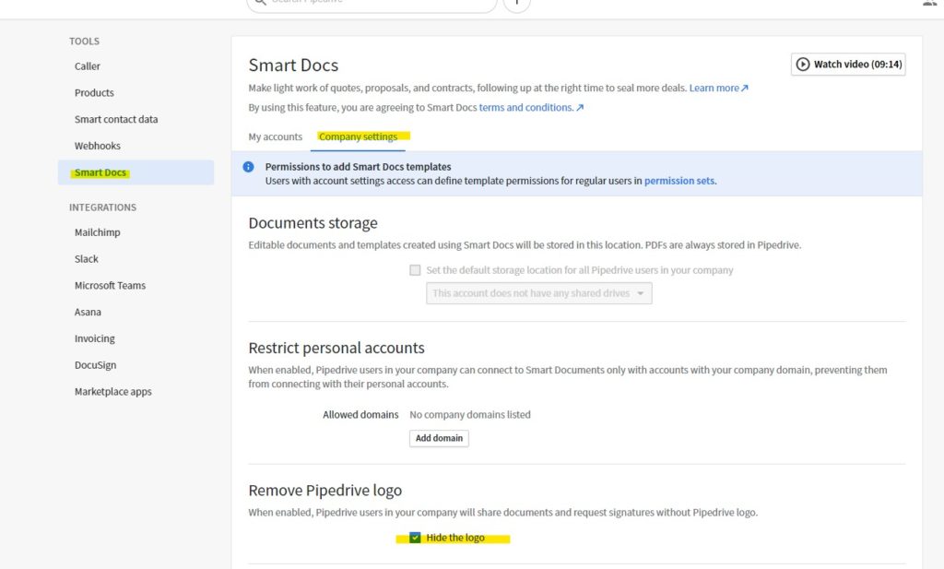944x569 pixels.
Task: Open the Mailchimp integration
Action: point(98,232)
